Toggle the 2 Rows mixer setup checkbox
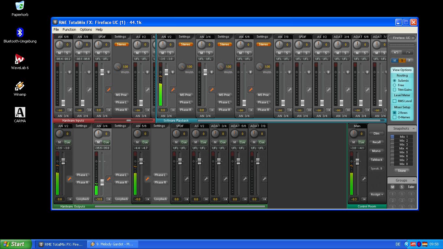This screenshot has height=249, width=443. (395, 113)
